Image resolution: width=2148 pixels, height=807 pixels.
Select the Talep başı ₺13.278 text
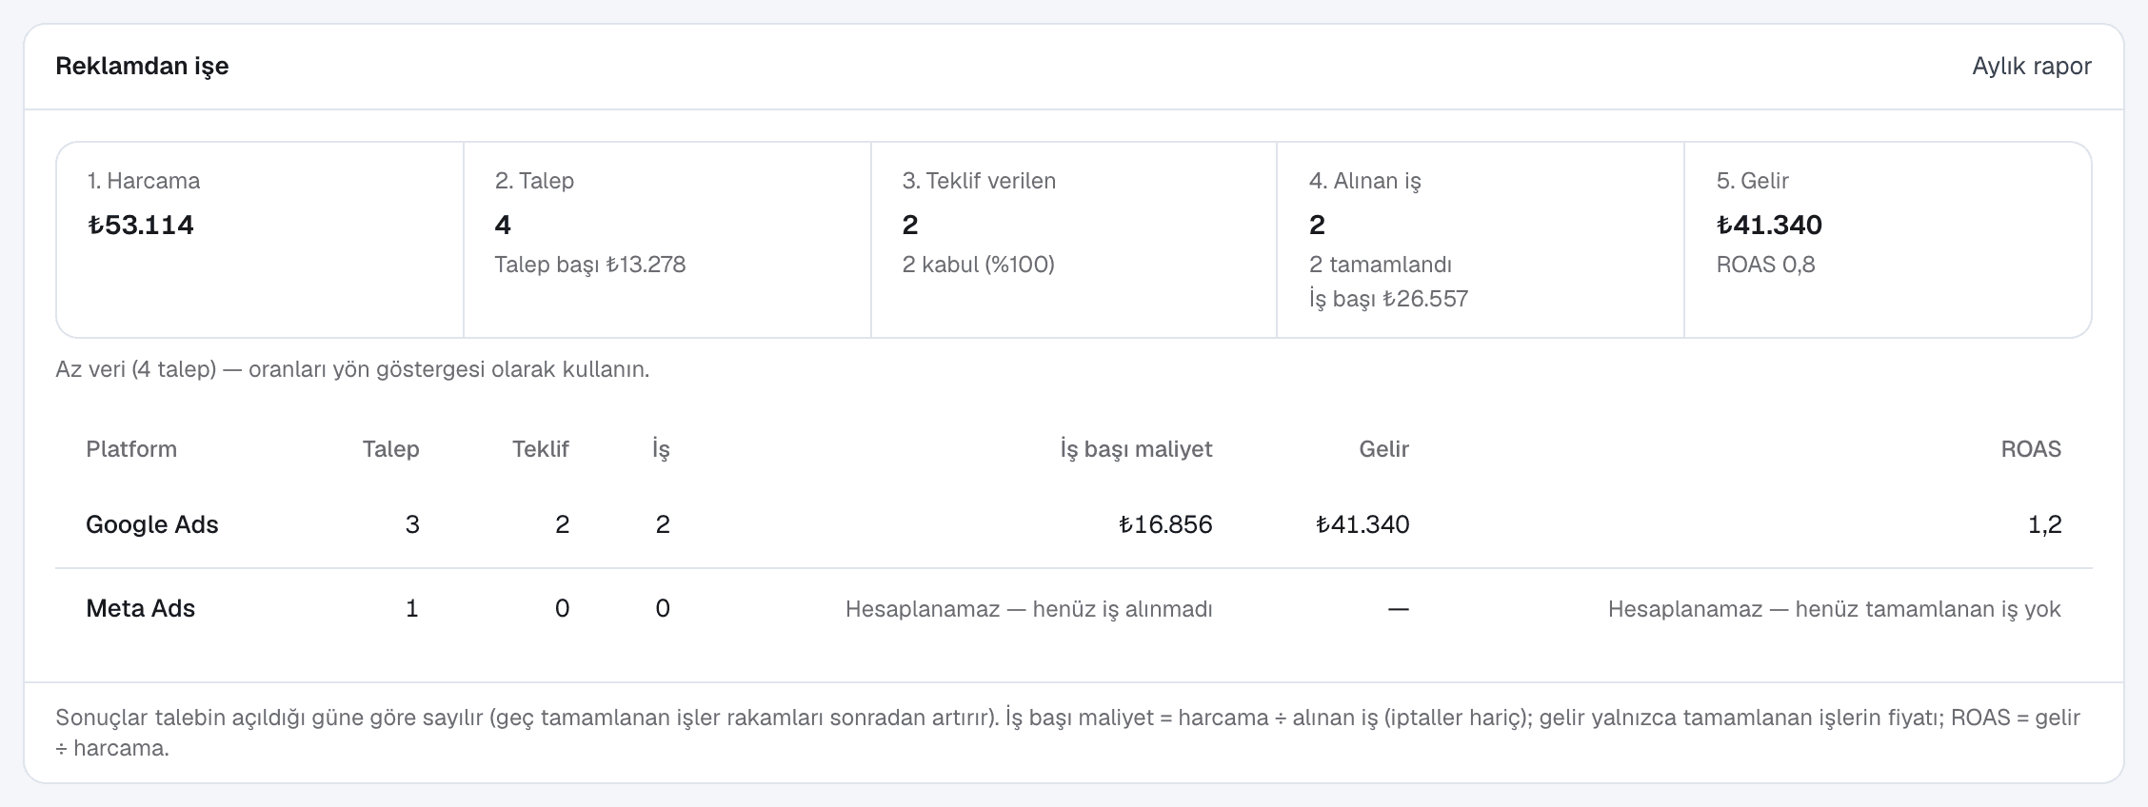pos(589,265)
